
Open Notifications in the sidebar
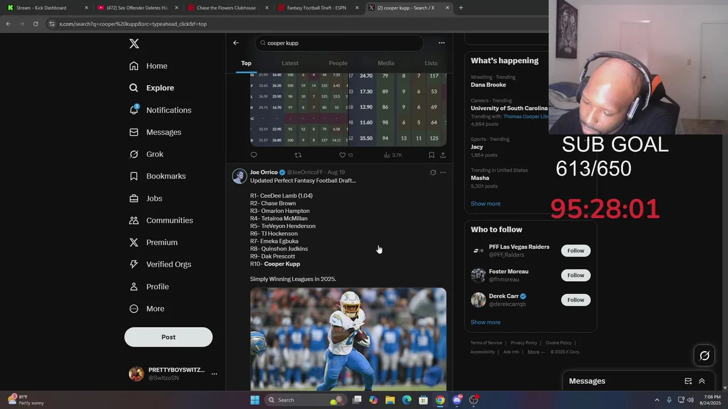[160, 110]
